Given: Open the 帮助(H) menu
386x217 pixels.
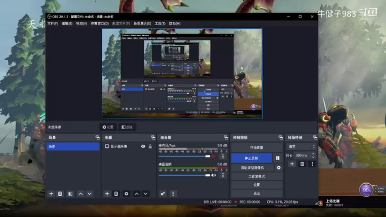Looking at the screenshot, I should click(x=175, y=24).
